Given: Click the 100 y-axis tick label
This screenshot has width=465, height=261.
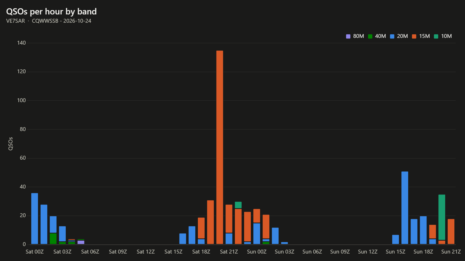Looking at the screenshot, I should coord(21,100).
